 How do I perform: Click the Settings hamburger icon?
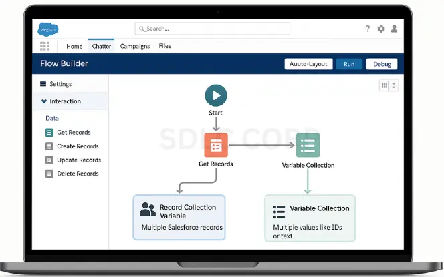pos(43,84)
